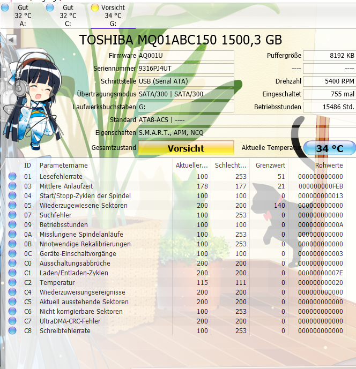The width and height of the screenshot is (356, 369).
Task: Click the Firmware field AQ001U
Action: pos(186,56)
